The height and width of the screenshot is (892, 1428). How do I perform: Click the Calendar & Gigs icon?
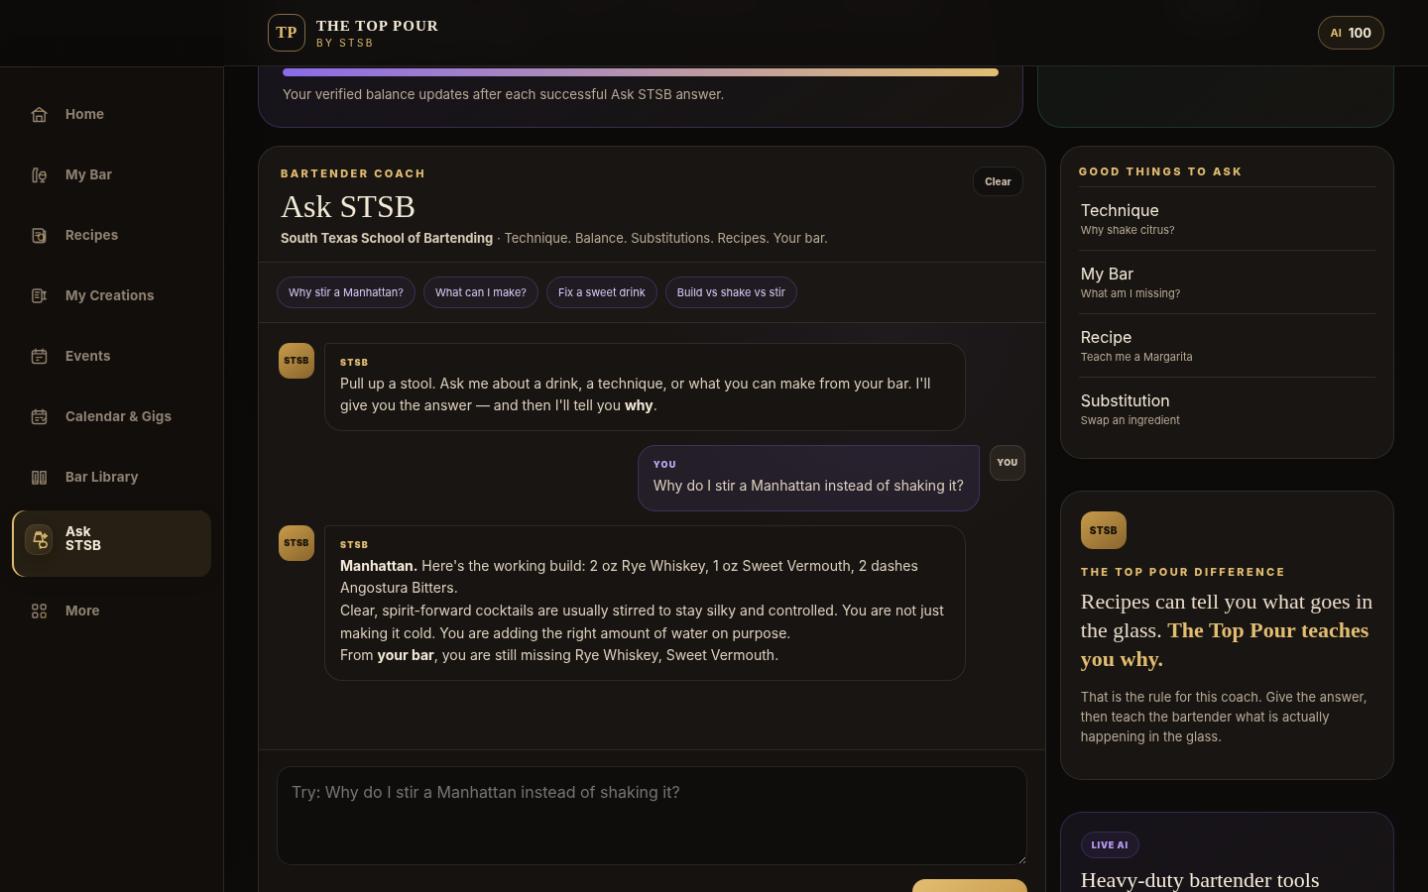point(39,417)
